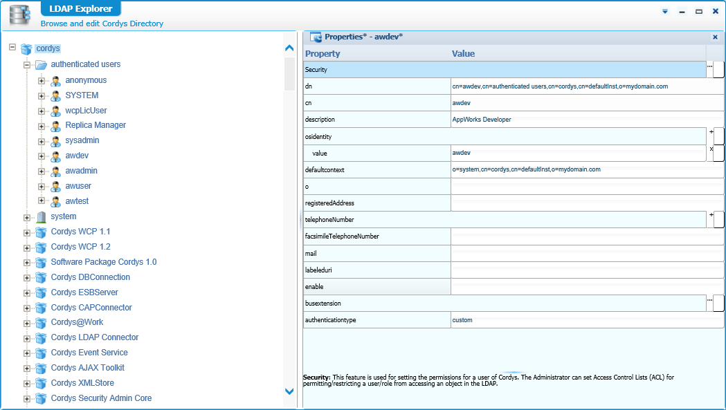Click the Cordys WCP 1.2 package icon
The height and width of the screenshot is (410, 726).
[42, 248]
